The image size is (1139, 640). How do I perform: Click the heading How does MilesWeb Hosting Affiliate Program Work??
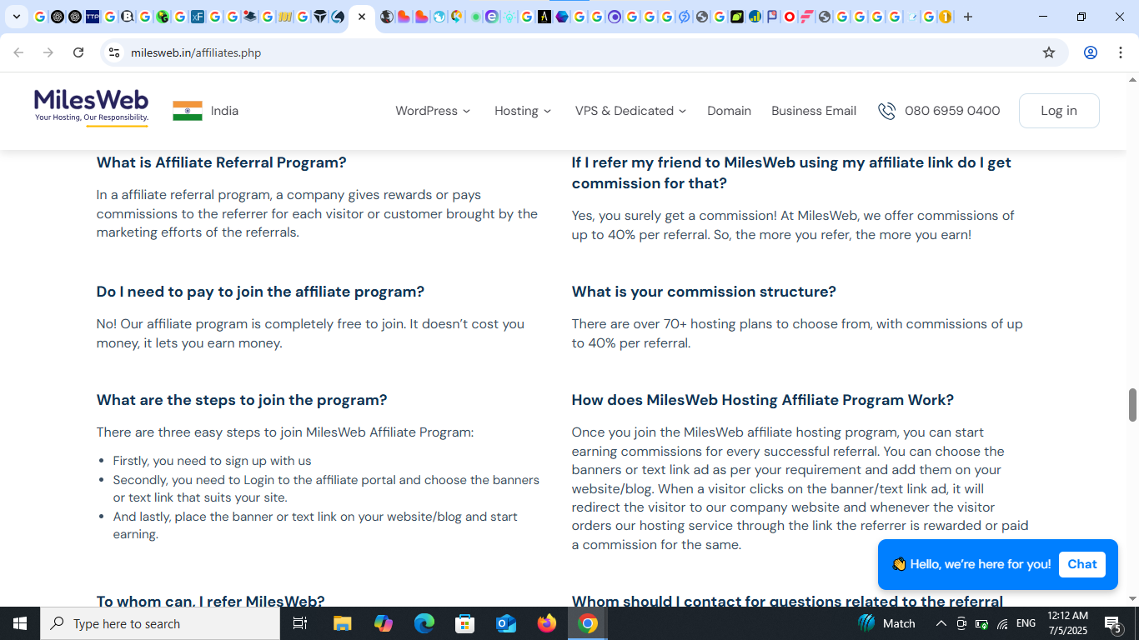pyautogui.click(x=763, y=400)
